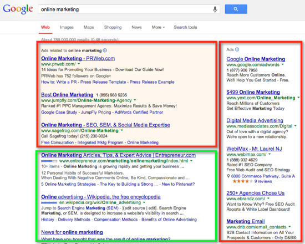Open Google Online Marketing ad
The image size is (305, 244).
256,59
